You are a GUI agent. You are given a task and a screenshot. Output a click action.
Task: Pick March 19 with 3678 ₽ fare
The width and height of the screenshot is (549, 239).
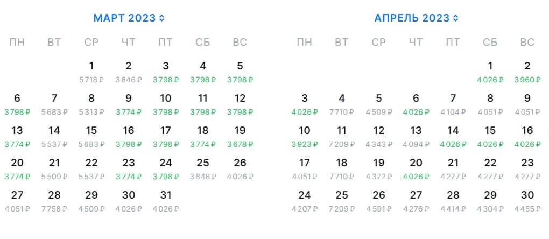point(240,136)
